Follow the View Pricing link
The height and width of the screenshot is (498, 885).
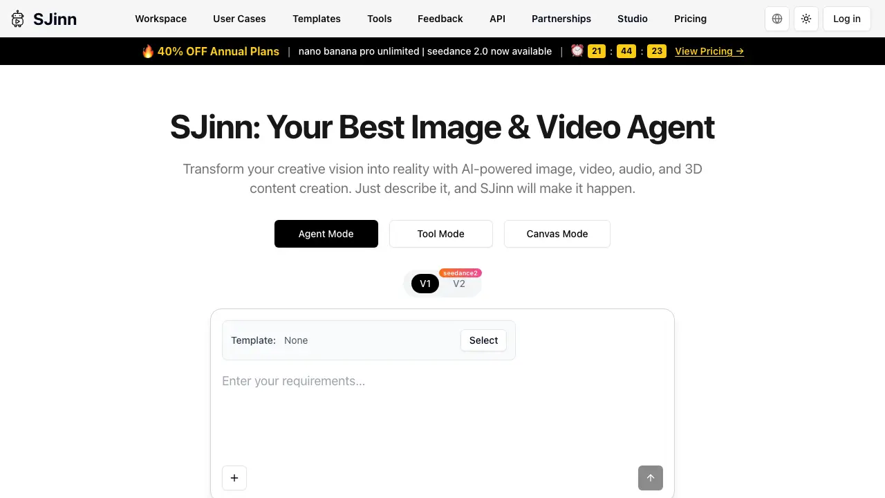(709, 51)
